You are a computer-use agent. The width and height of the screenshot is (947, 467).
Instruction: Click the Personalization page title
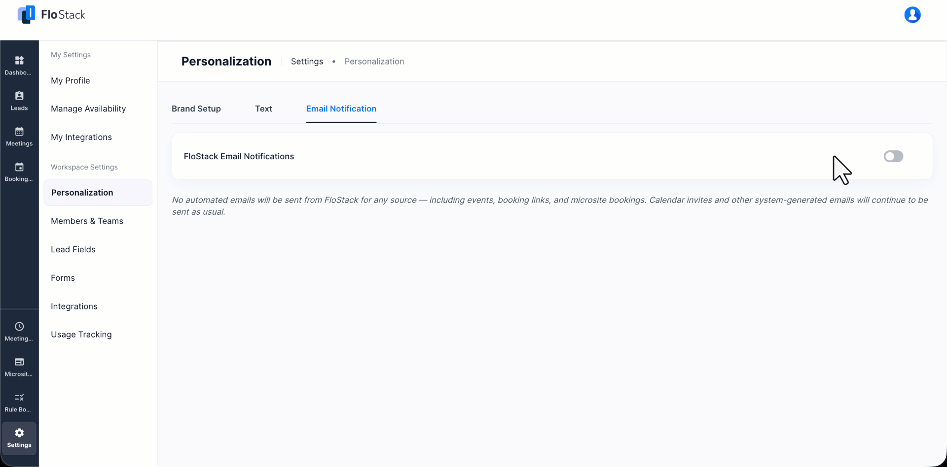(x=226, y=62)
